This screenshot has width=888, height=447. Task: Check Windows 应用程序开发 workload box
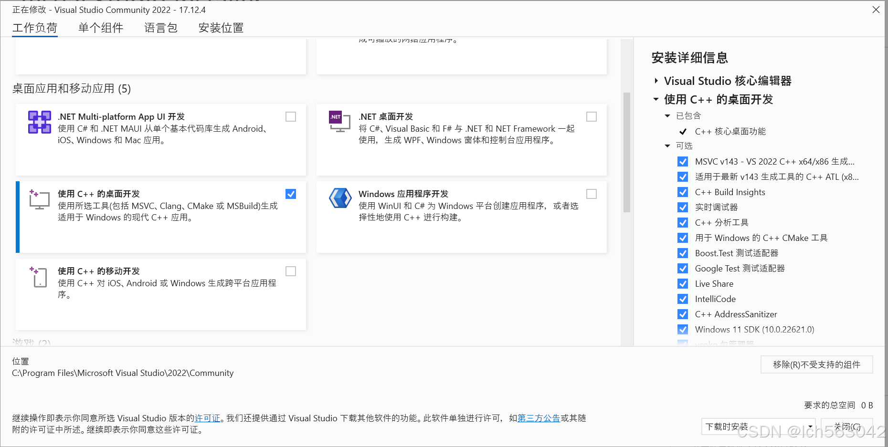(592, 194)
